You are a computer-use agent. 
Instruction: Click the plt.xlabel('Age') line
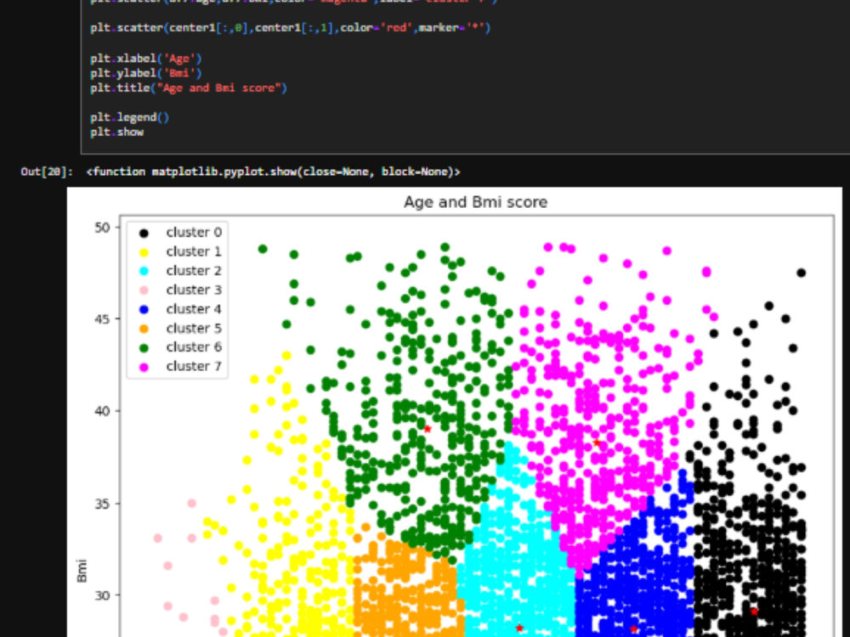(146, 58)
